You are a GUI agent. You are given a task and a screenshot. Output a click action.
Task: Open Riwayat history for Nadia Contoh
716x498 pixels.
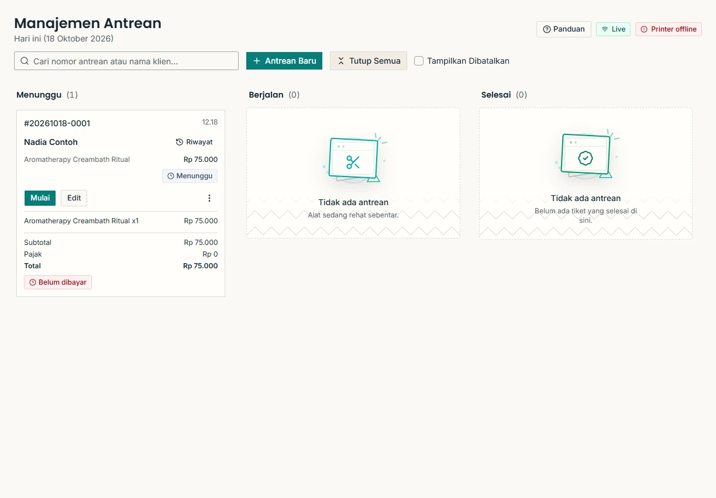pyautogui.click(x=194, y=142)
